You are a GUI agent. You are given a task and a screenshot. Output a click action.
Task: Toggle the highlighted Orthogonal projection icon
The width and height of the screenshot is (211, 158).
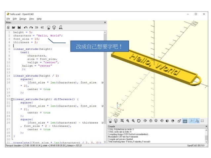185,121
